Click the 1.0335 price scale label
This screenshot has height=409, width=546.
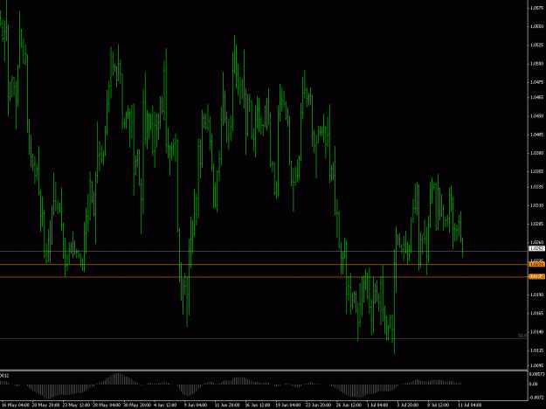[x=536, y=187]
